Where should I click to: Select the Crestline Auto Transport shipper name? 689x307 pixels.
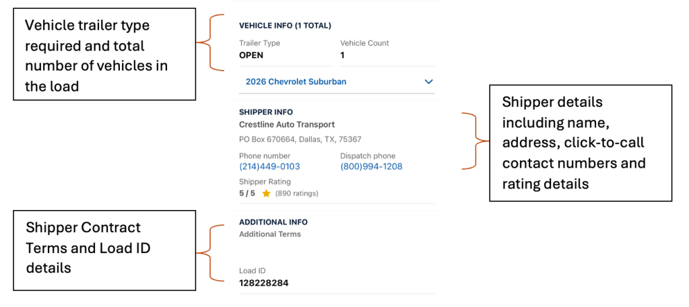point(287,125)
